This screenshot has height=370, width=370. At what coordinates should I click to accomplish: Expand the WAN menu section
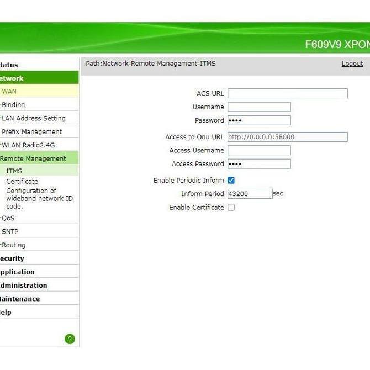point(9,91)
